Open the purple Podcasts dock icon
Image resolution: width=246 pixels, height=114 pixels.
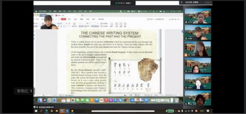pos(111,100)
